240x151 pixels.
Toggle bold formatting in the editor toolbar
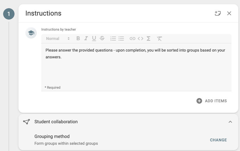pos(78,39)
